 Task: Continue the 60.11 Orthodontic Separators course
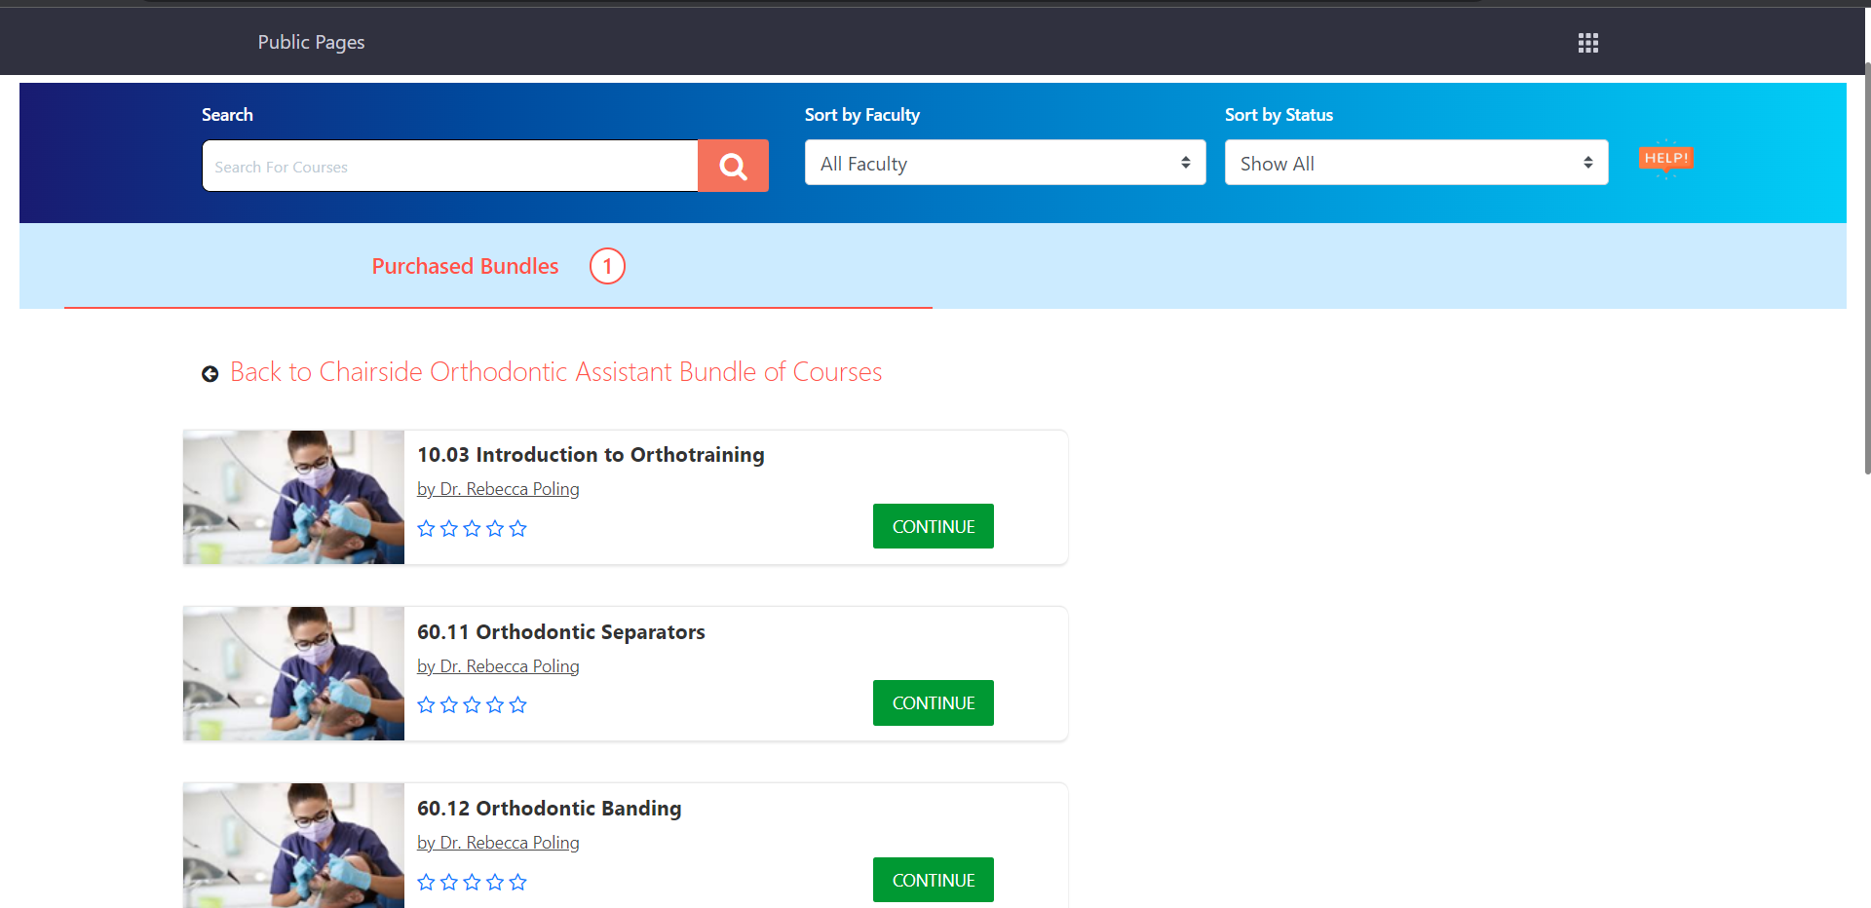tap(933, 702)
